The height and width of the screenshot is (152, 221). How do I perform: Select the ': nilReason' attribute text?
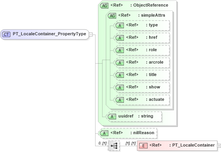tap(143, 133)
